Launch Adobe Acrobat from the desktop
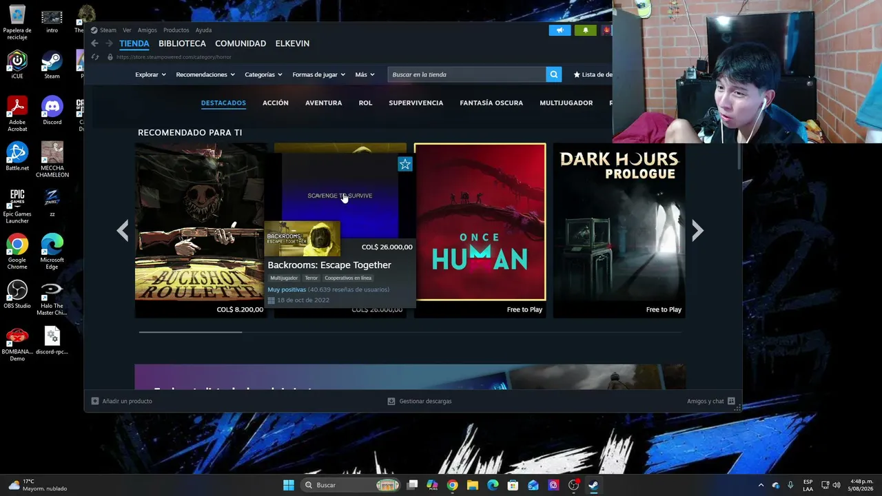The height and width of the screenshot is (496, 882). [x=17, y=114]
